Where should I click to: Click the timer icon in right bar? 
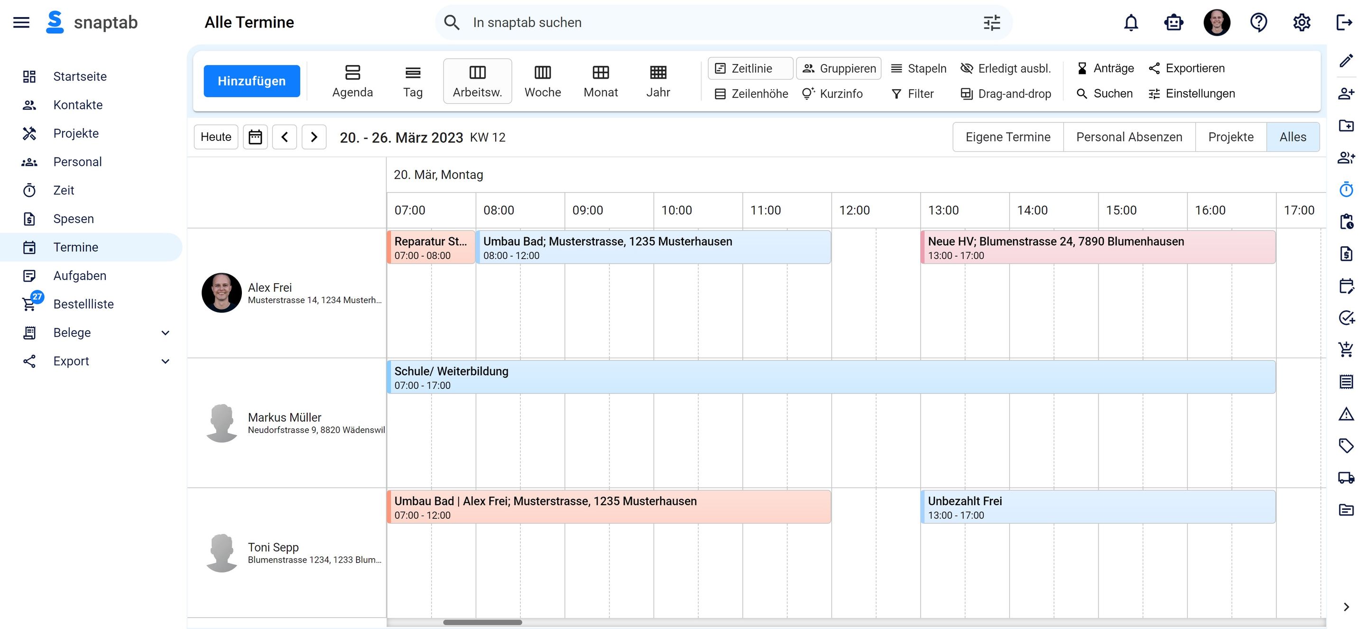point(1346,189)
